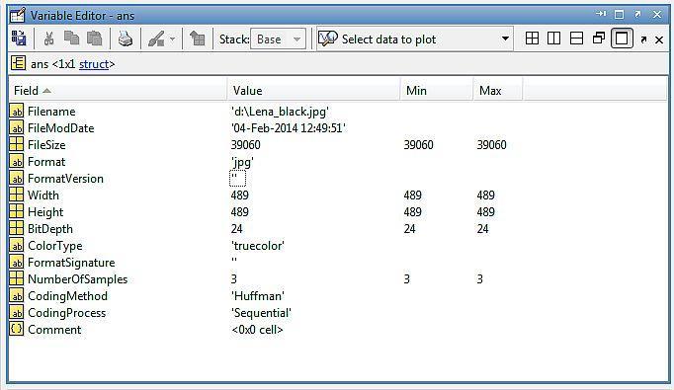The width and height of the screenshot is (674, 390).
Task: Print the variable with the printer icon
Action: click(x=126, y=39)
